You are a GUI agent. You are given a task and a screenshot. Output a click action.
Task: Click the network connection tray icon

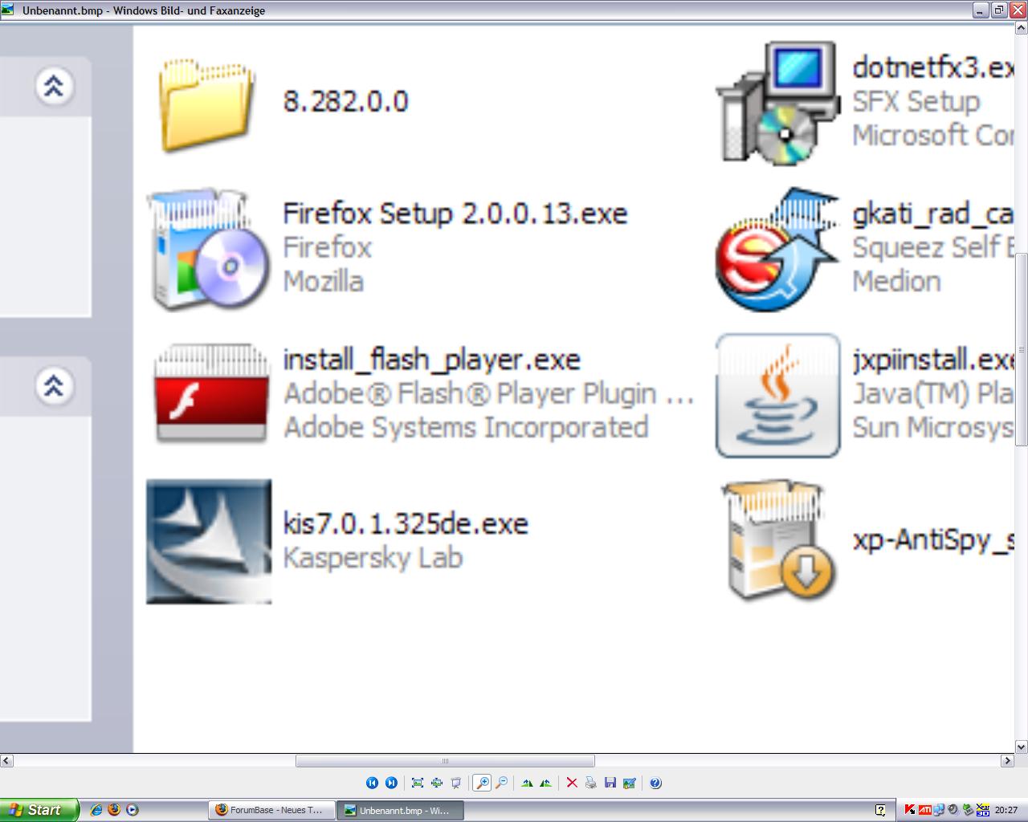(939, 810)
